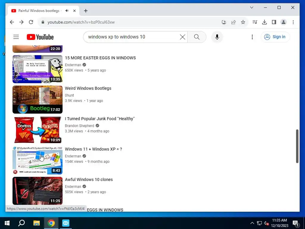The image size is (305, 229).
Task: Go to the YouTube home logo
Action: point(40,37)
